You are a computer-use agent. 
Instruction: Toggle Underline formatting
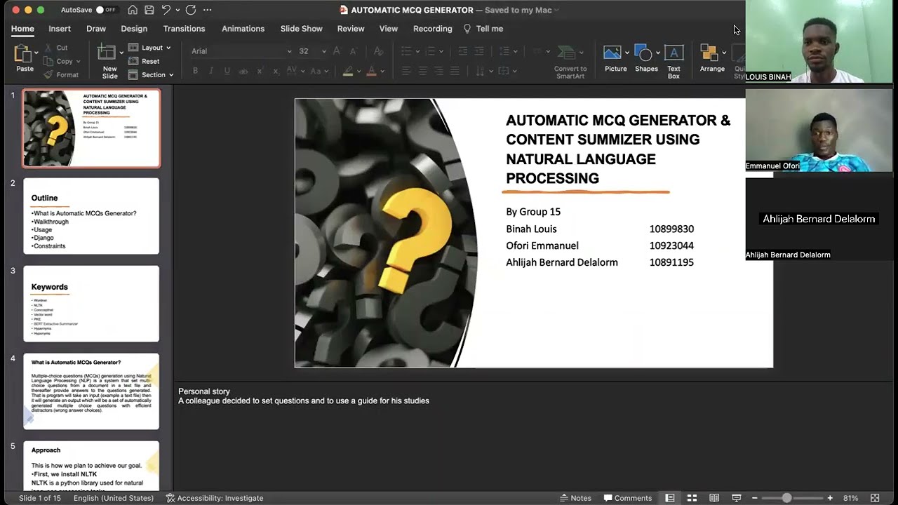pyautogui.click(x=227, y=71)
